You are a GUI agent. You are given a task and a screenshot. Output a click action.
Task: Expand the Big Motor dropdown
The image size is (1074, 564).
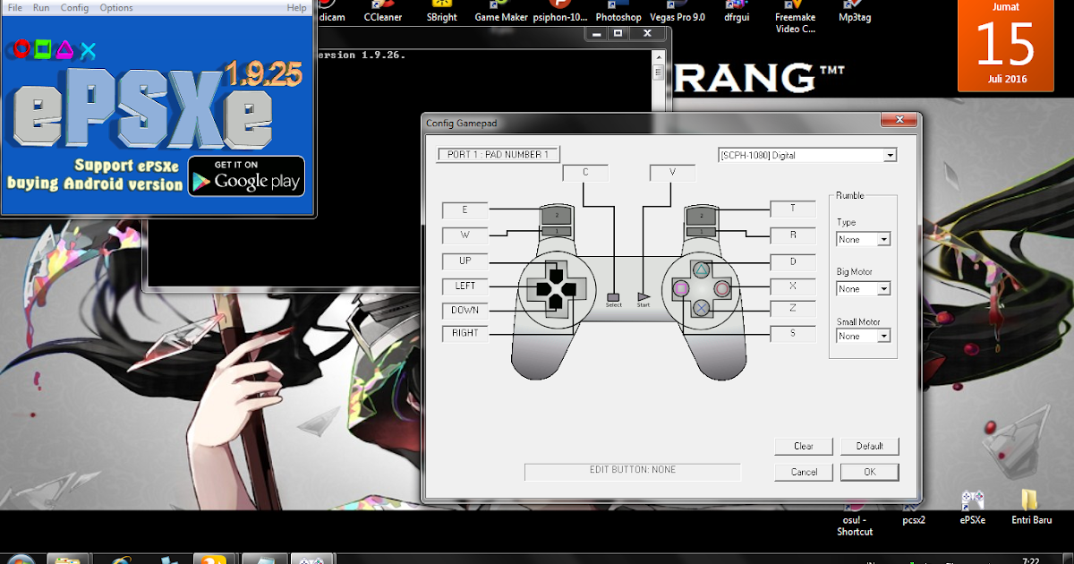(863, 288)
